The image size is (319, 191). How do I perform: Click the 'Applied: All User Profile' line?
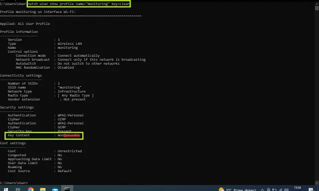click(25, 24)
